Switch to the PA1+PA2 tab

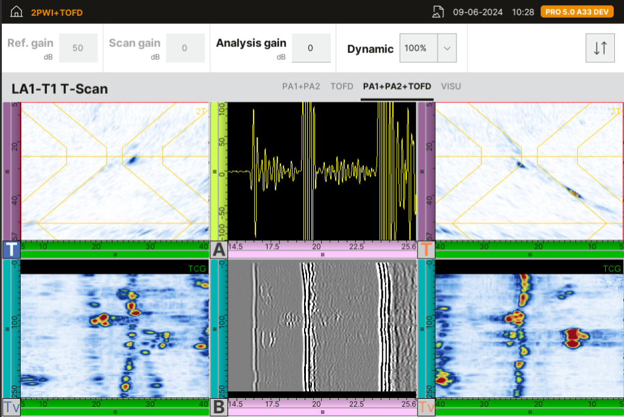[x=301, y=87]
